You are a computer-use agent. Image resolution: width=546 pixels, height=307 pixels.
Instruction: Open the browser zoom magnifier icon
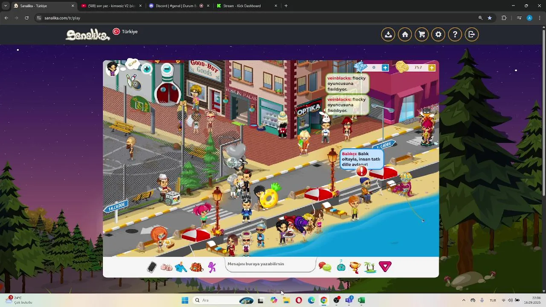click(480, 18)
